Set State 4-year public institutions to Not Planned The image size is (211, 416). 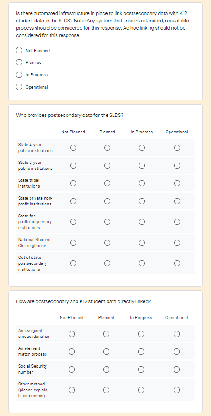[x=73, y=147]
